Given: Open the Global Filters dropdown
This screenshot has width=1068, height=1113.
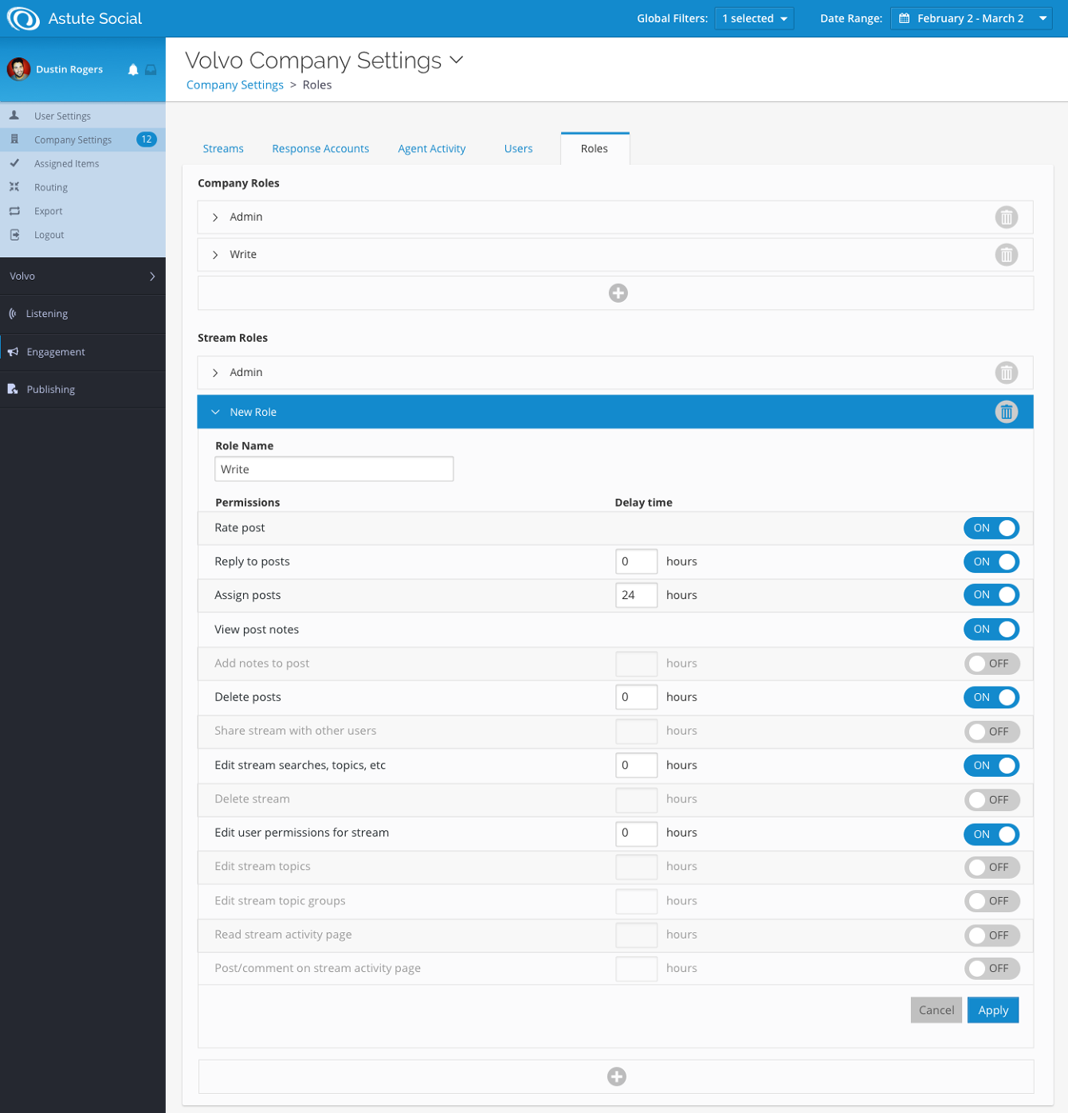Looking at the screenshot, I should [754, 18].
